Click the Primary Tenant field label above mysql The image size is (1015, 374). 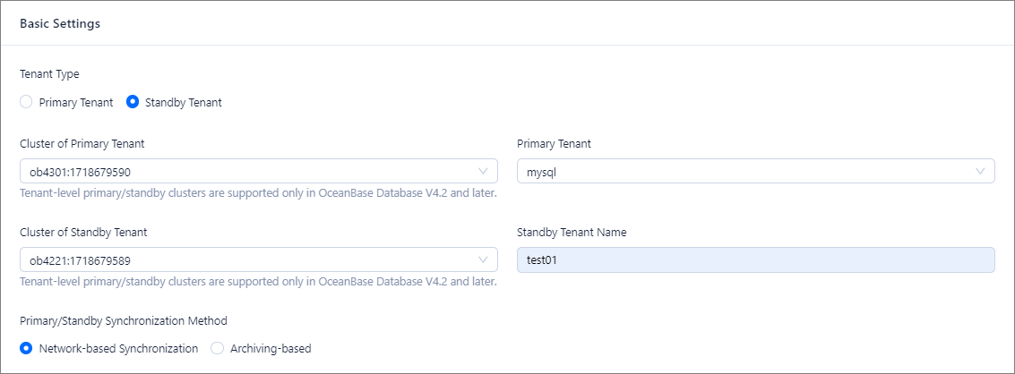coord(554,143)
